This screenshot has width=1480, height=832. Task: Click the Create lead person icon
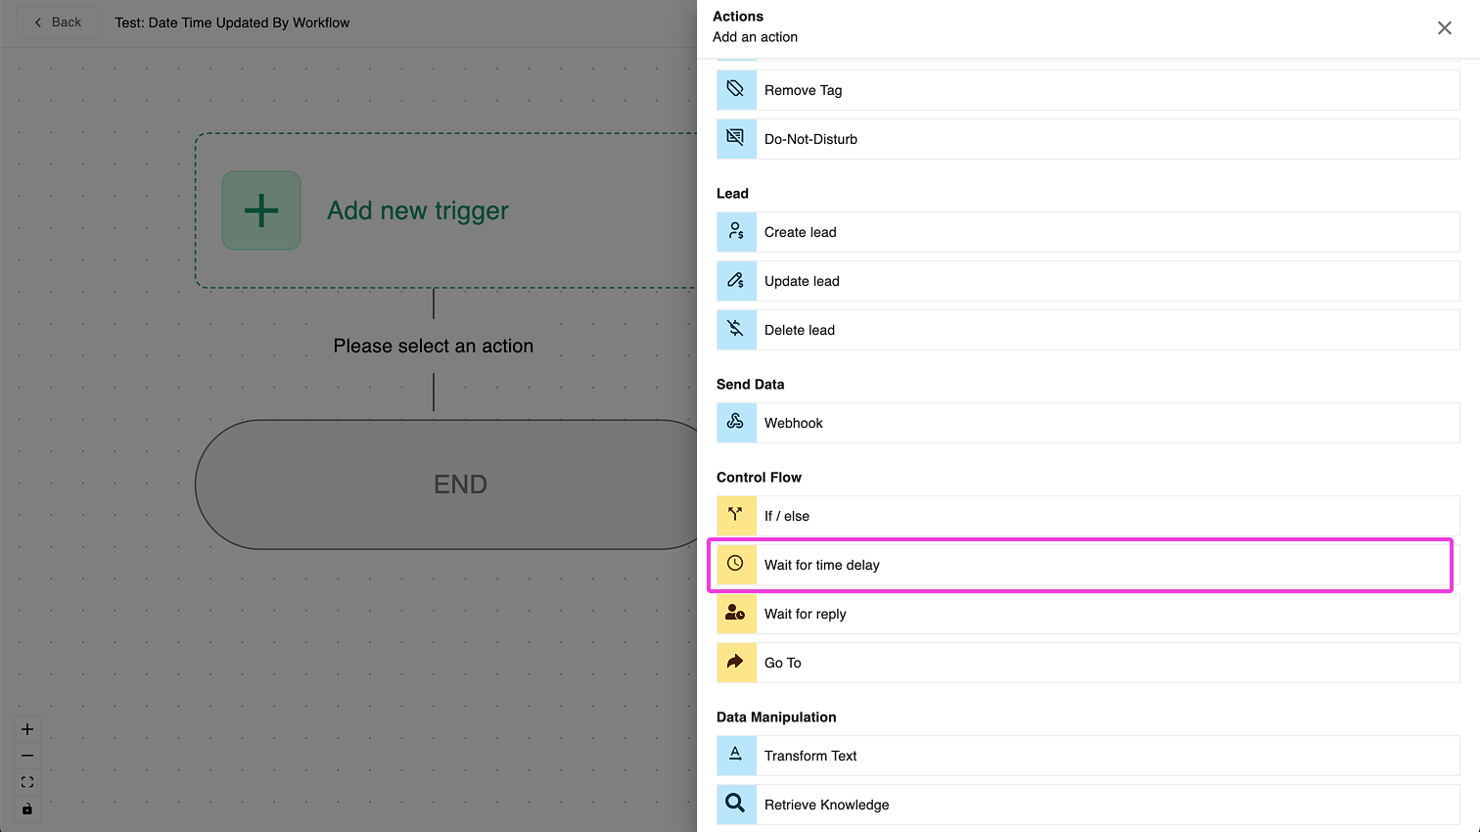pos(736,232)
